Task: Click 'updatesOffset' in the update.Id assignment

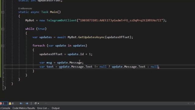Action: (x=51, y=54)
